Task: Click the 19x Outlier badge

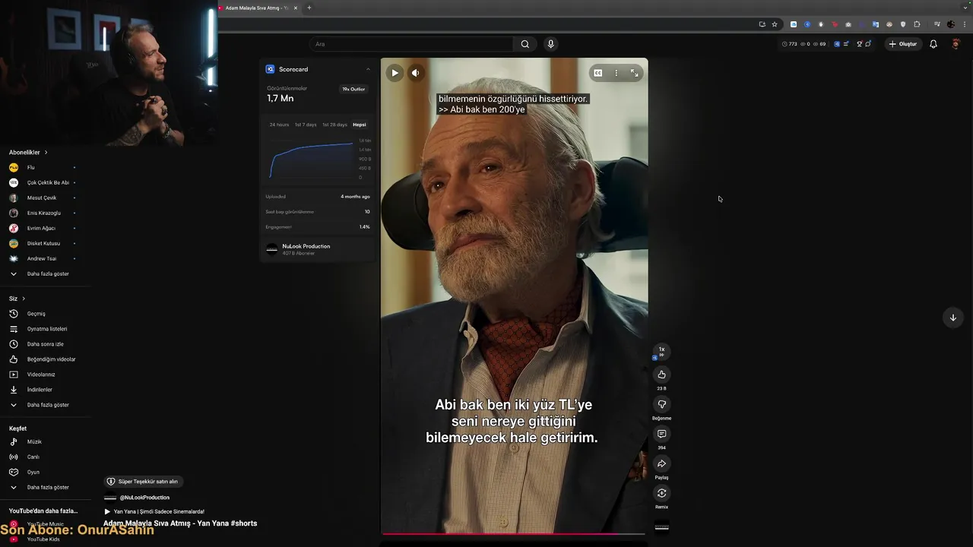Action: [x=353, y=89]
